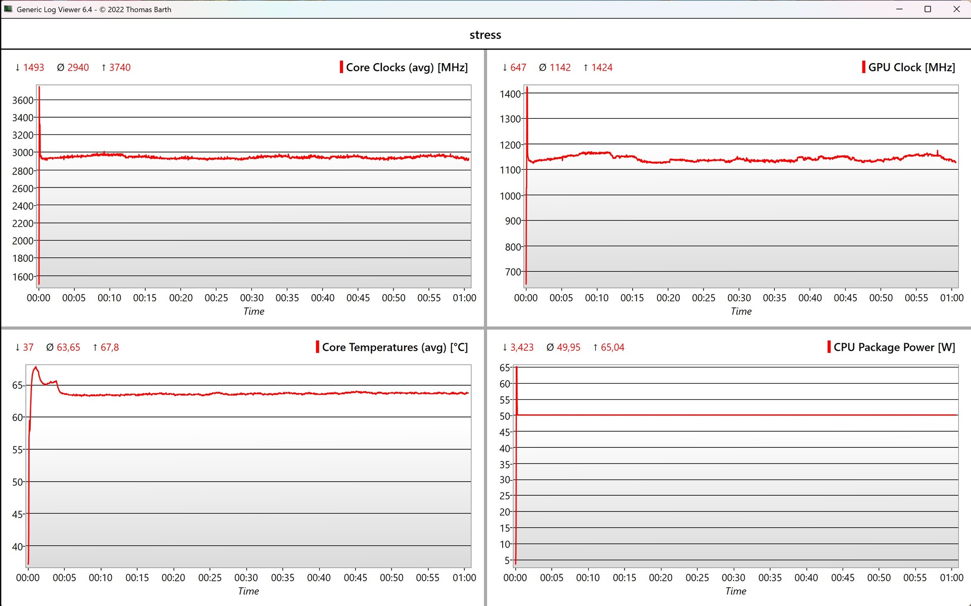Click Core Temperatures minimum value 37

(x=28, y=347)
